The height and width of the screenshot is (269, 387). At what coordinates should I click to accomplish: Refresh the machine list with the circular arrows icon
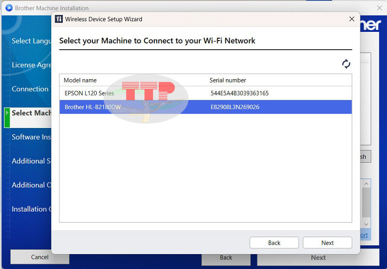(x=346, y=64)
